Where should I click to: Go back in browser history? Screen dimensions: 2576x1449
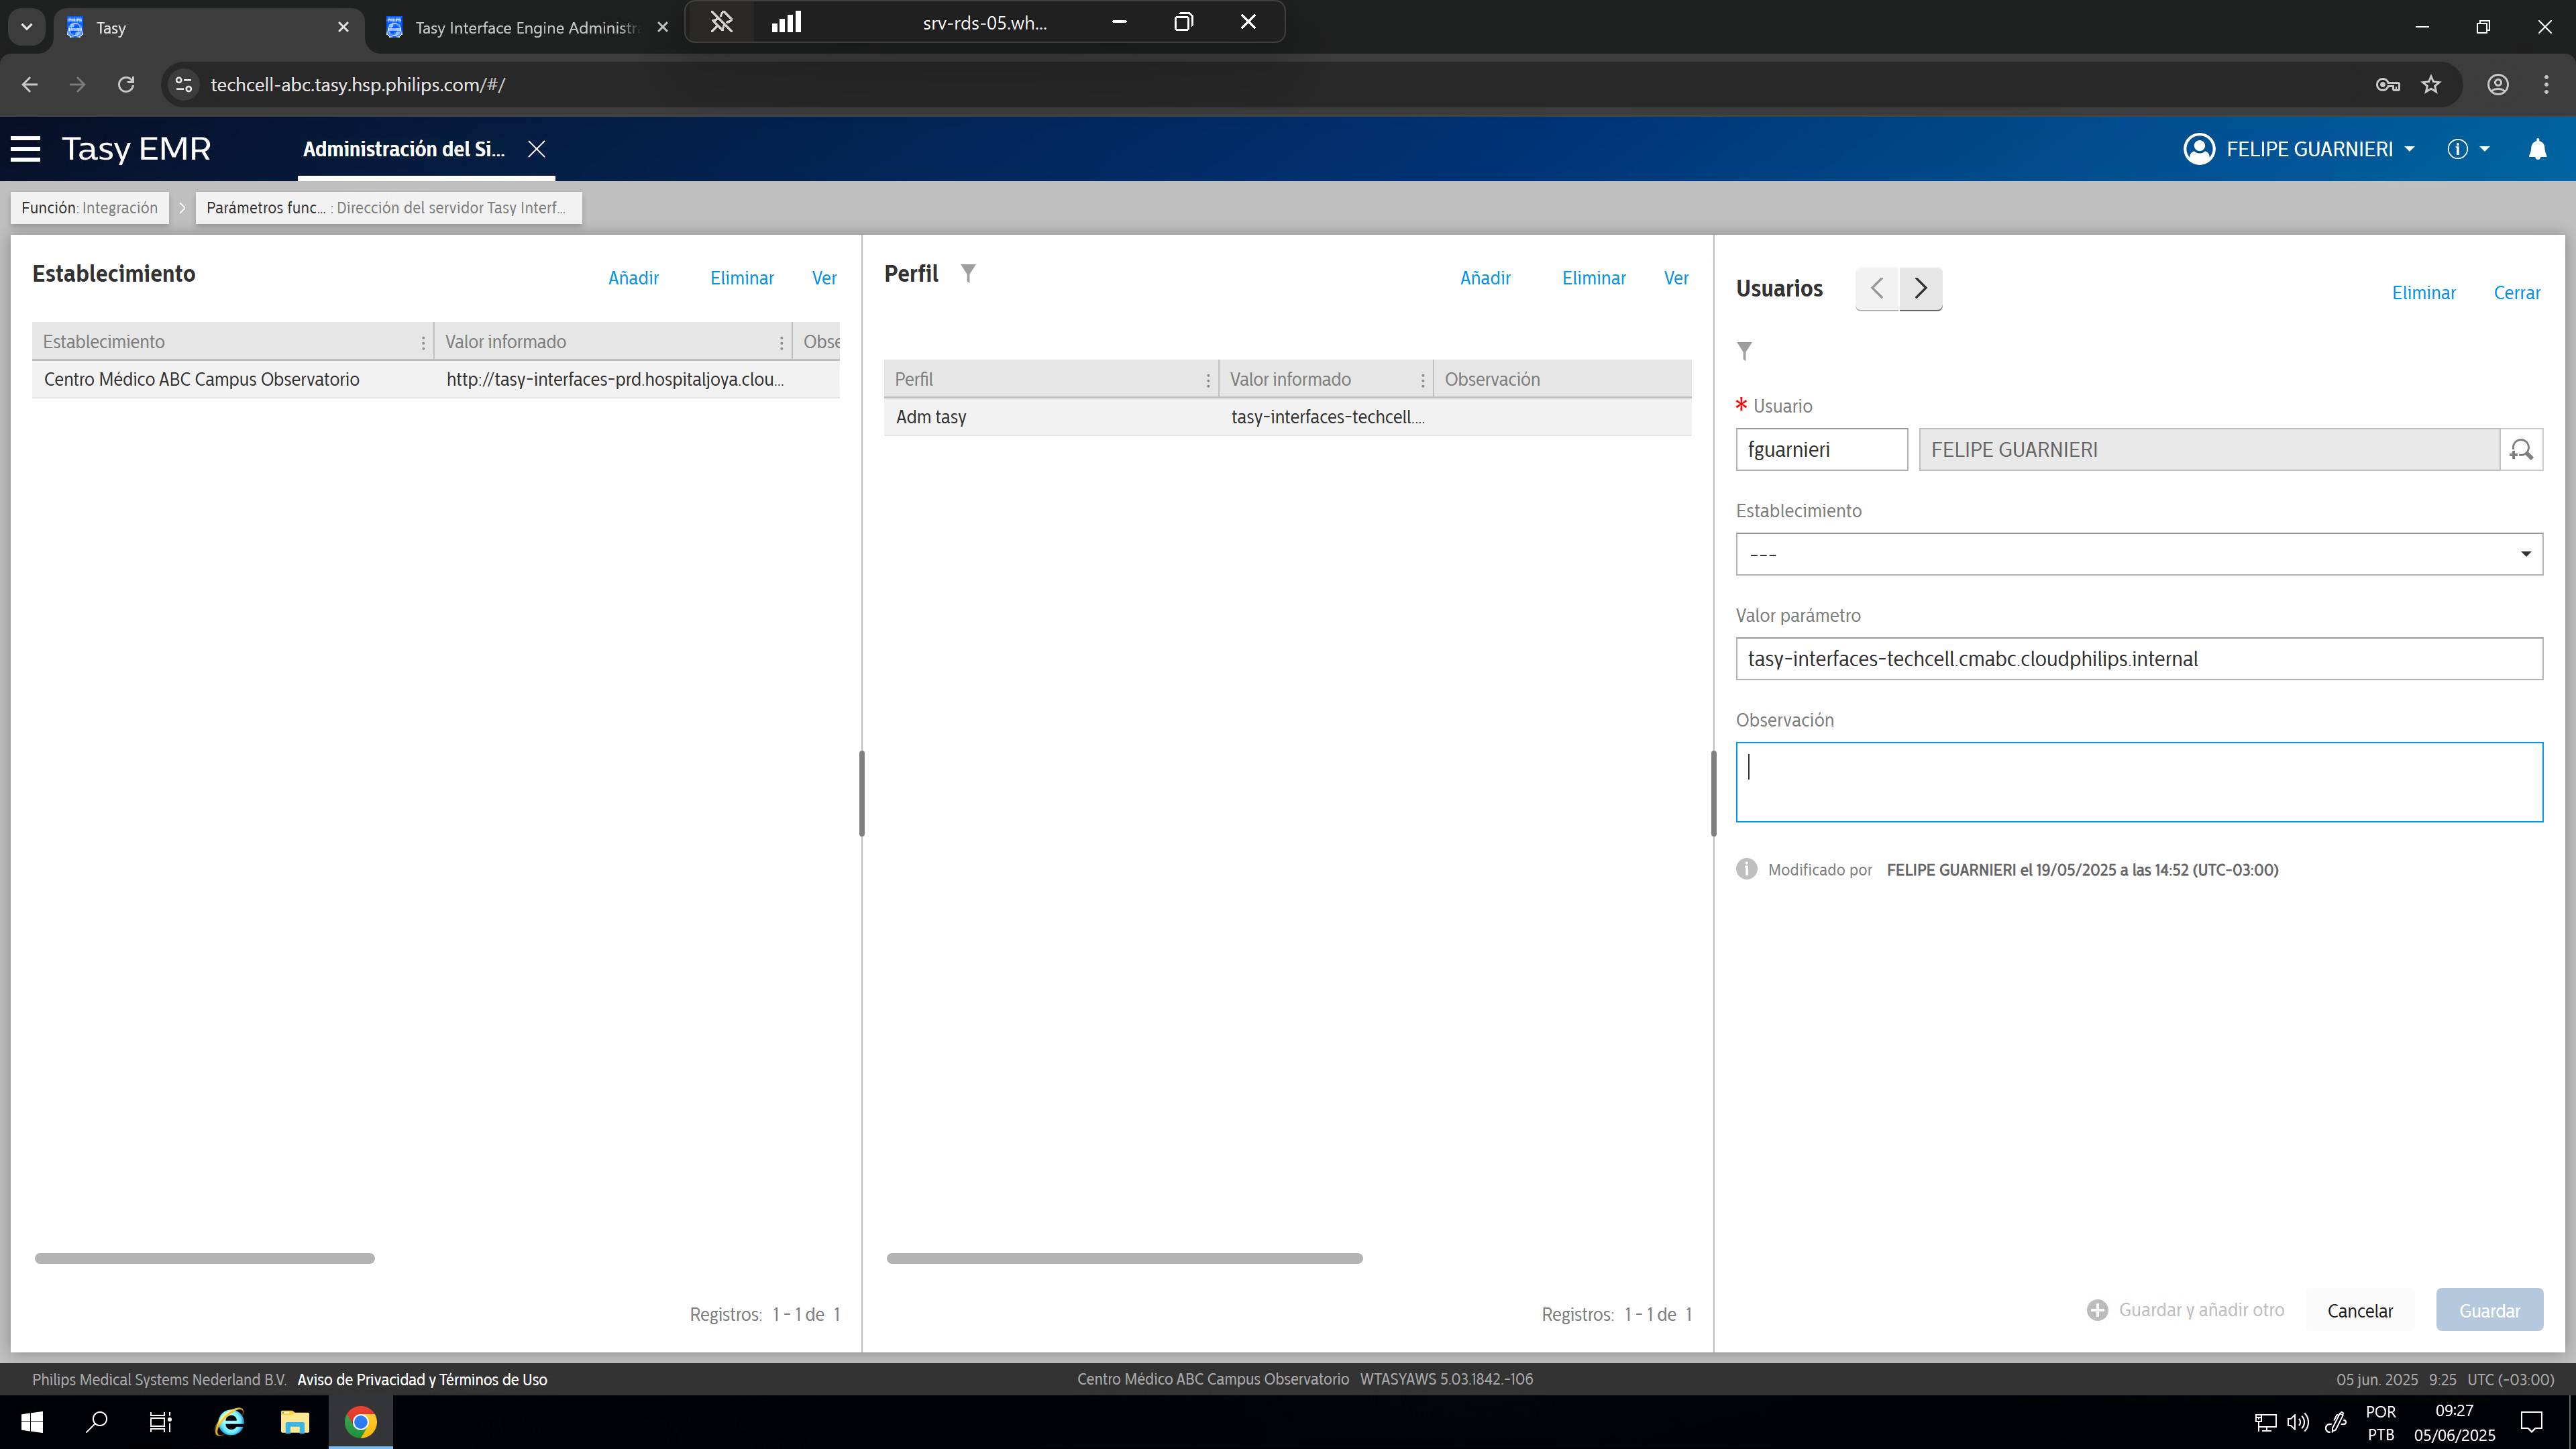tap(30, 85)
